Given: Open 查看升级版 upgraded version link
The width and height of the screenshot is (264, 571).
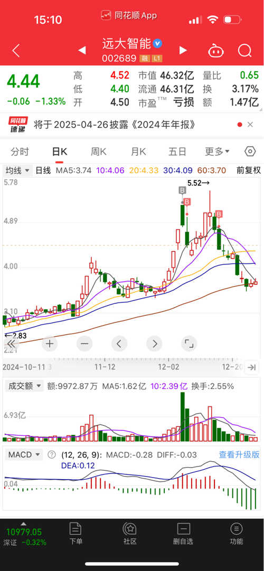Looking at the screenshot, I should tap(239, 454).
